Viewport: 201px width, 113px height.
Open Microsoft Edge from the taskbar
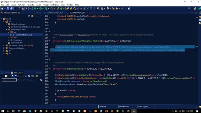tap(19, 111)
